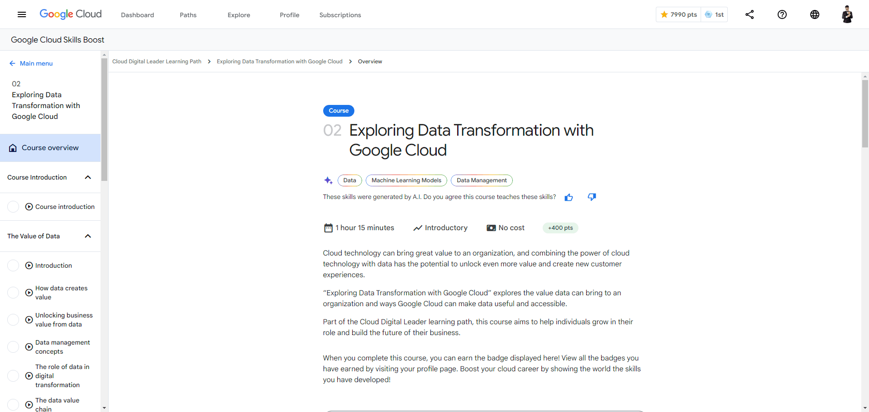Open the Paths nav item
This screenshot has width=869, height=412.
point(188,15)
